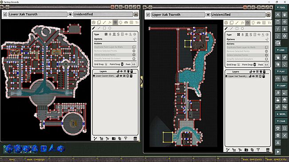Open the layers tool in Lower Xak Tsaroth toolbar
Screen dimensions: 289x162
pyautogui.click(x=99, y=23)
